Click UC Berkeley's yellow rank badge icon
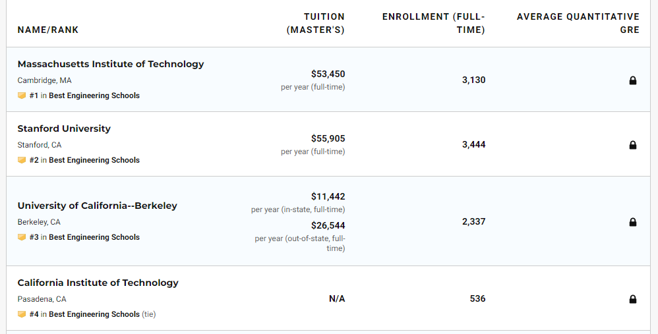This screenshot has width=658, height=334. [x=22, y=237]
